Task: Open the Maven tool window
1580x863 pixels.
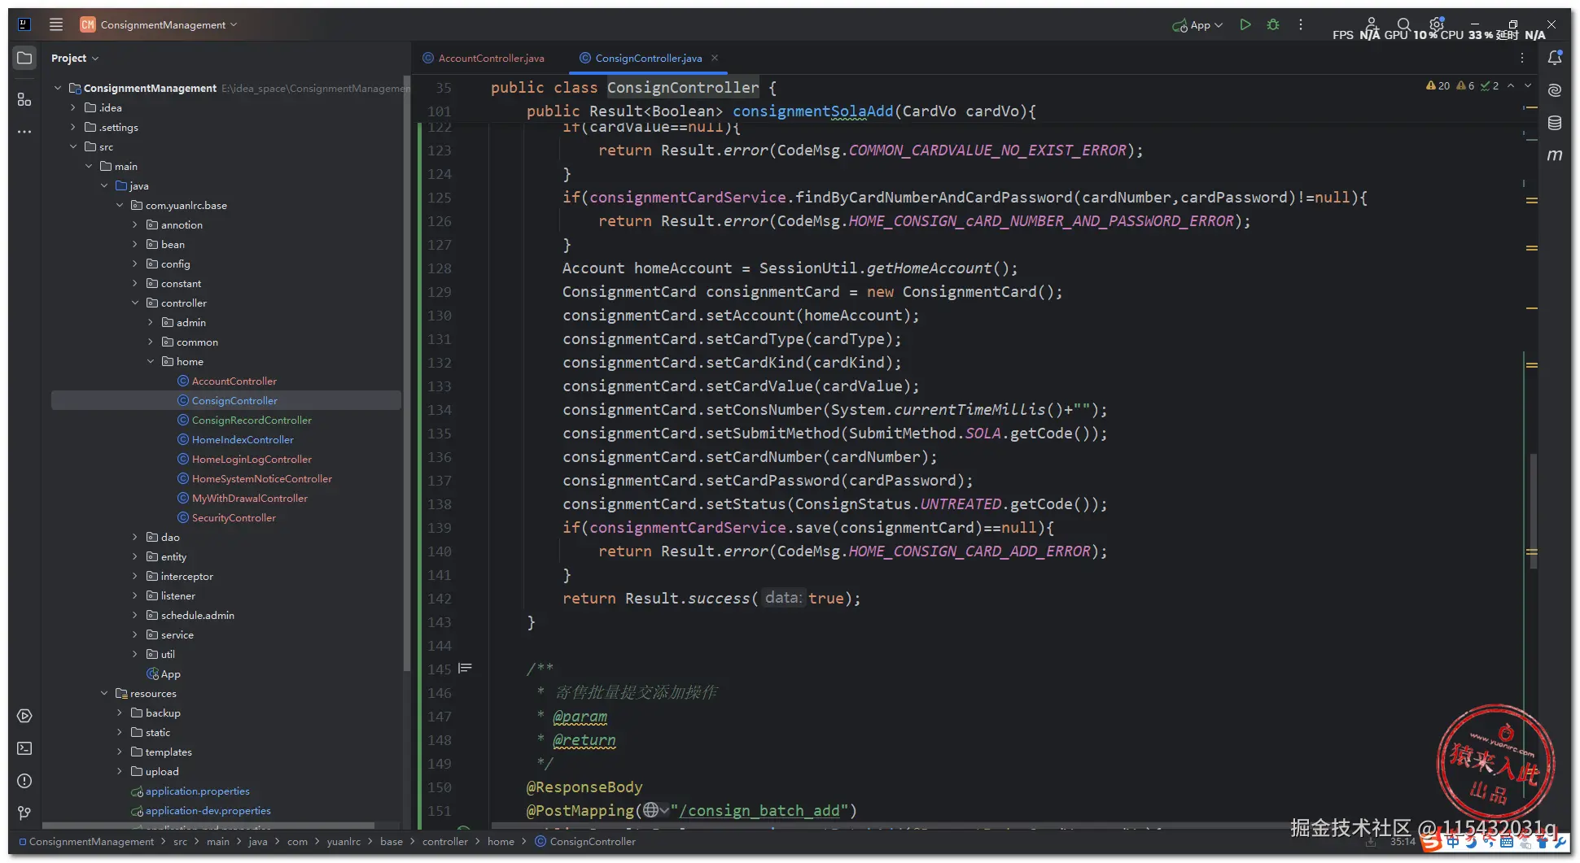Action: tap(1555, 155)
